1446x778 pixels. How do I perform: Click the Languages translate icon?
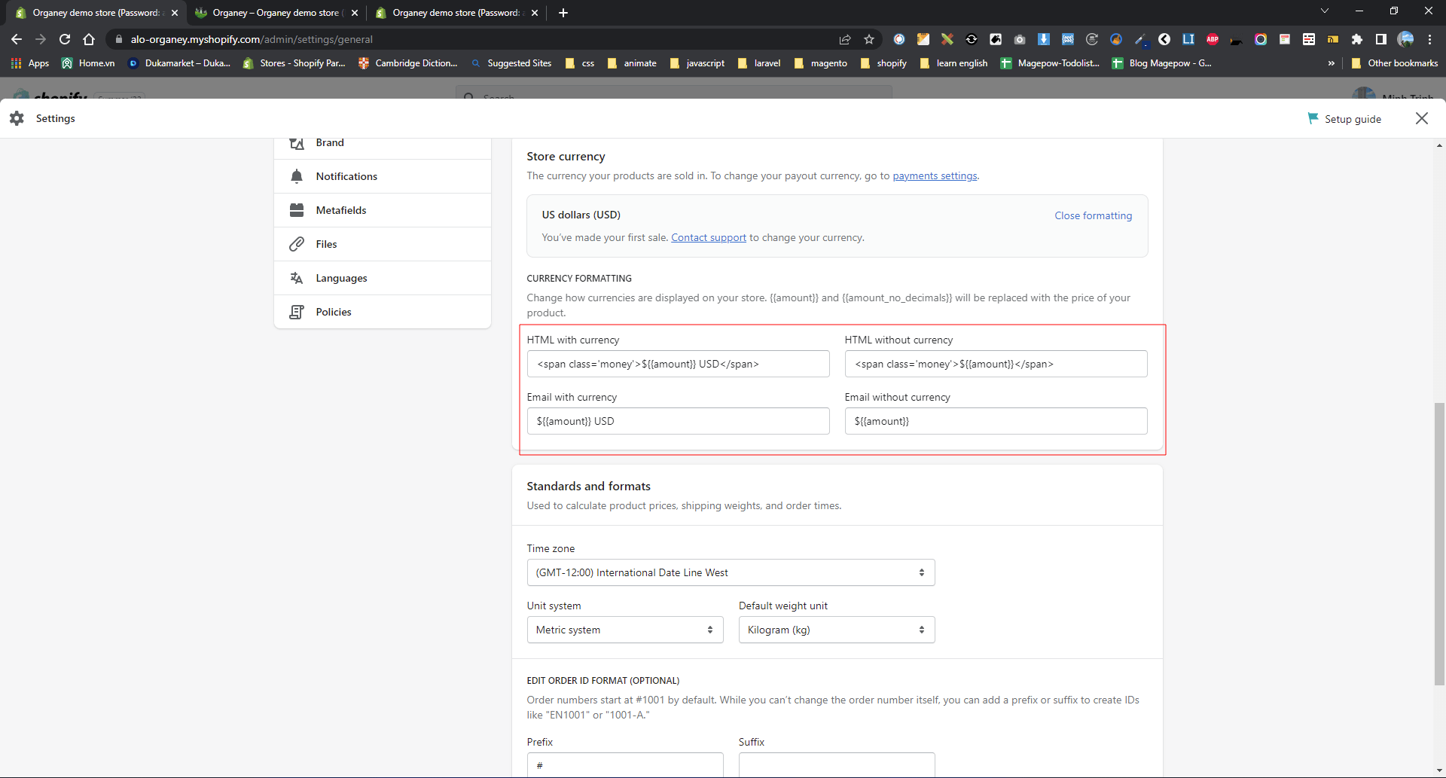click(x=297, y=278)
